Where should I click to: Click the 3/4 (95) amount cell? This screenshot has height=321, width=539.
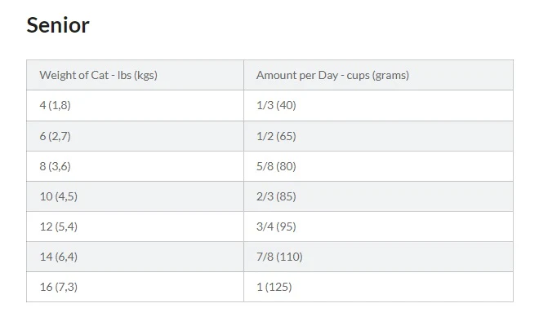[x=378, y=226]
